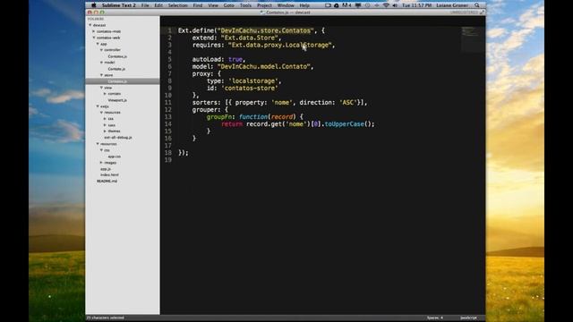Open the Apple menu
Screen dimensions: 573x322
tap(93, 5)
